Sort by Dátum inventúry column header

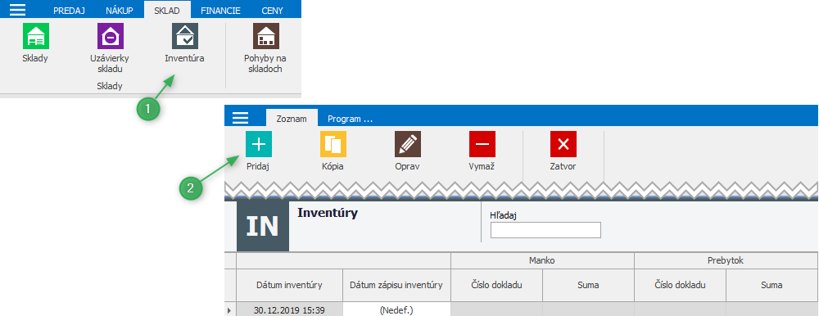pyautogui.click(x=289, y=285)
